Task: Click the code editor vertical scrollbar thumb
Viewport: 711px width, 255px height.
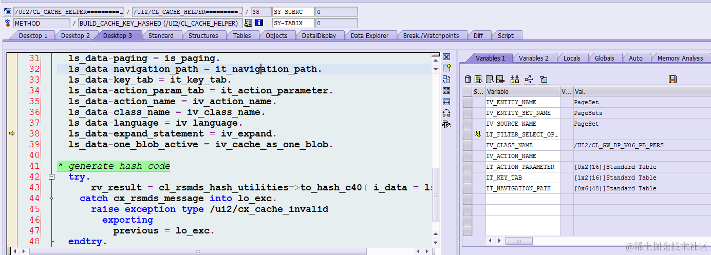Action: 436,195
